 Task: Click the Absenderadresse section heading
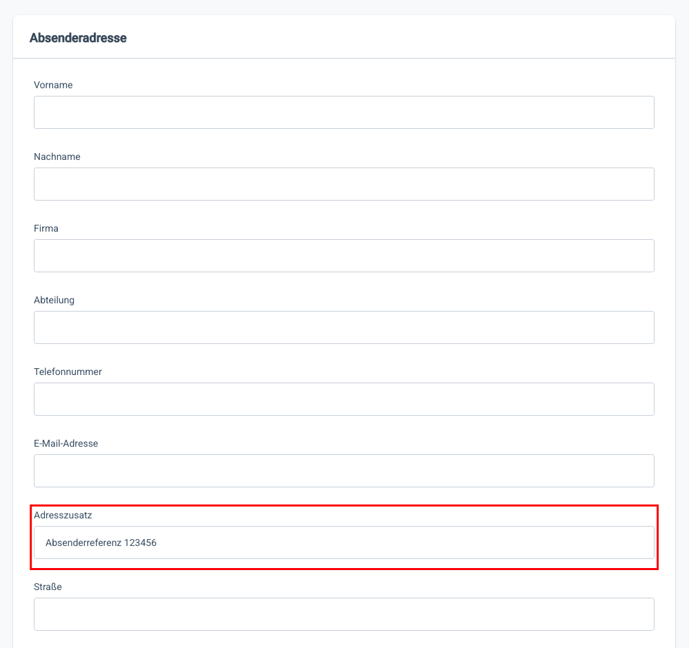[78, 38]
